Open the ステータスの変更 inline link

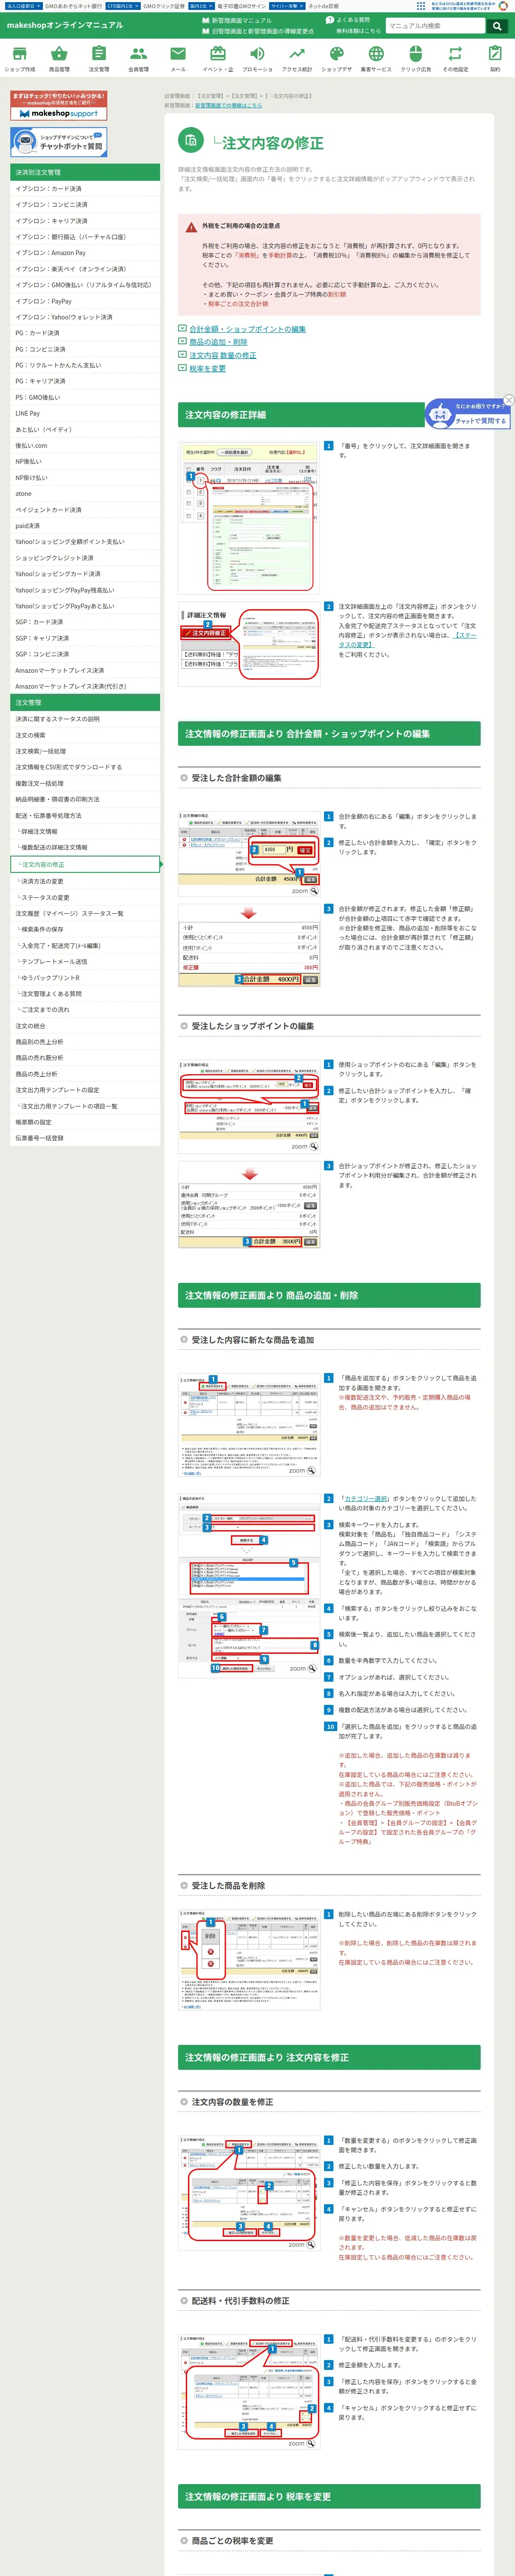pos(407,640)
